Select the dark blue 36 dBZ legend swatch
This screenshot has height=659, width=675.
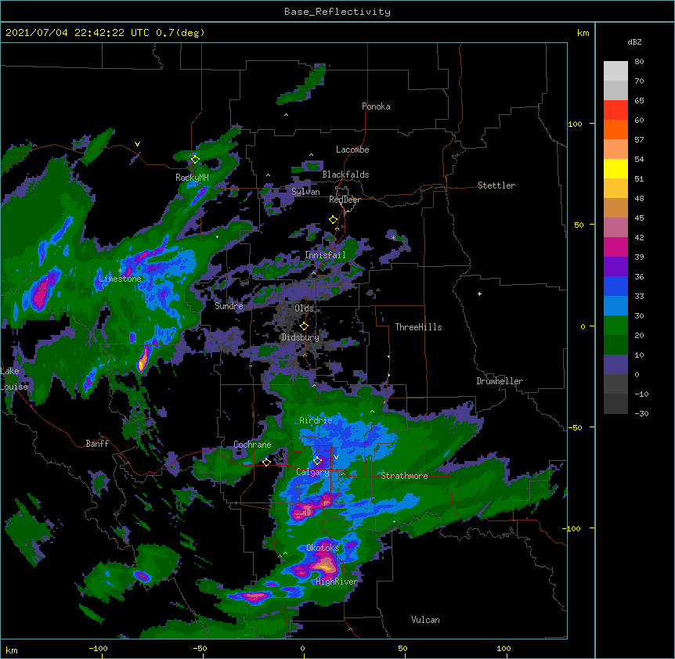pyautogui.click(x=615, y=286)
